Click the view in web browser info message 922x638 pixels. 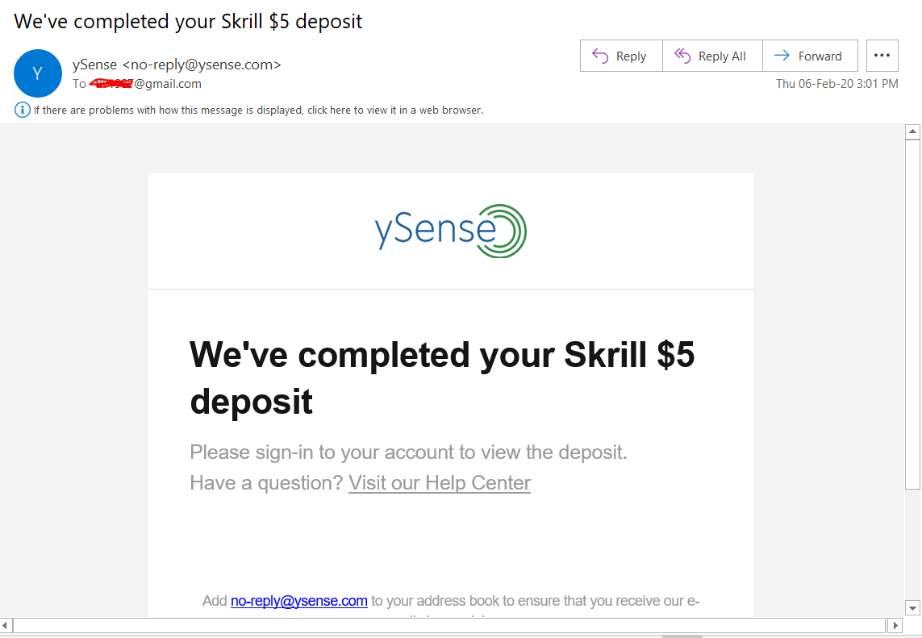tap(258, 111)
